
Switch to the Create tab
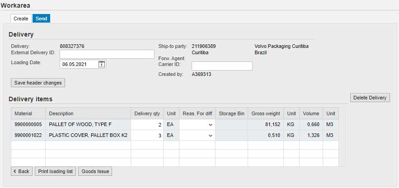[x=21, y=19]
